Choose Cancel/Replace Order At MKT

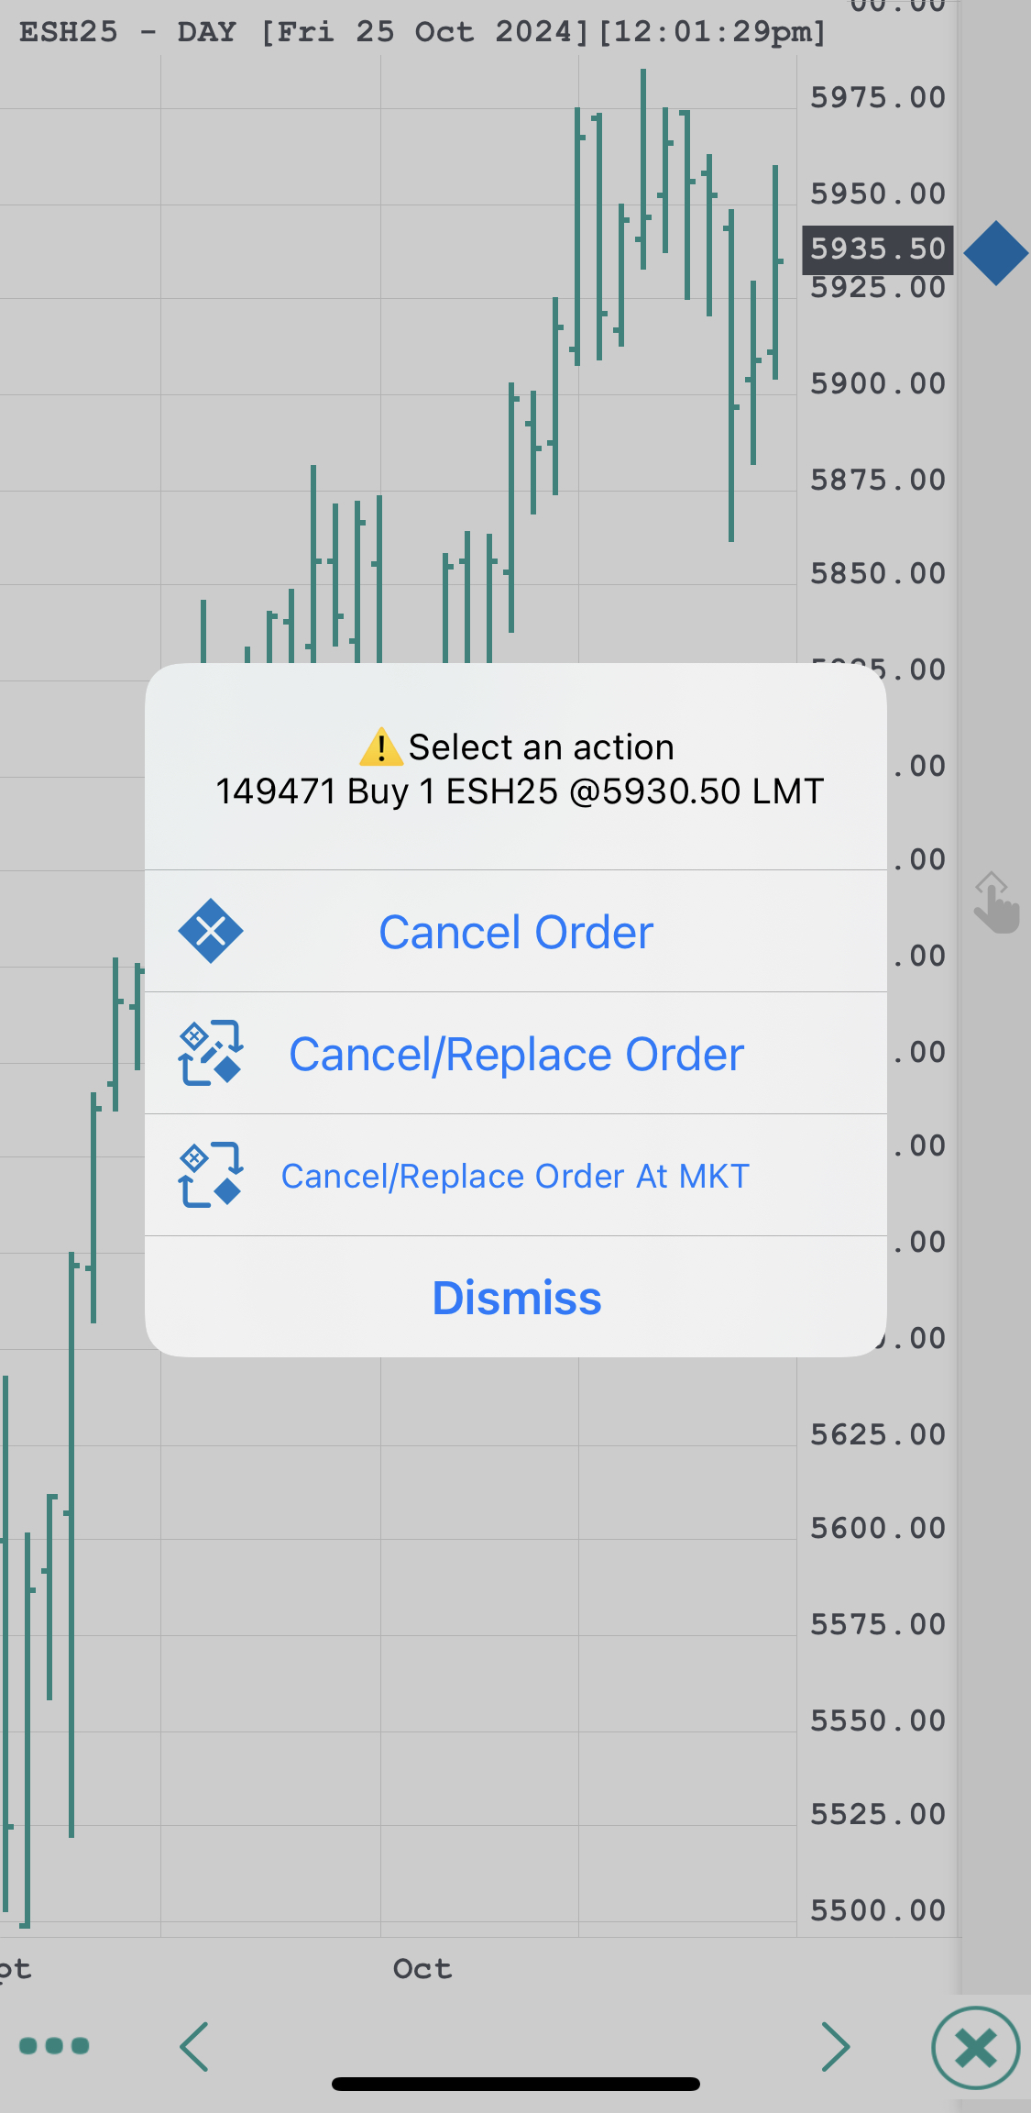(x=516, y=1177)
